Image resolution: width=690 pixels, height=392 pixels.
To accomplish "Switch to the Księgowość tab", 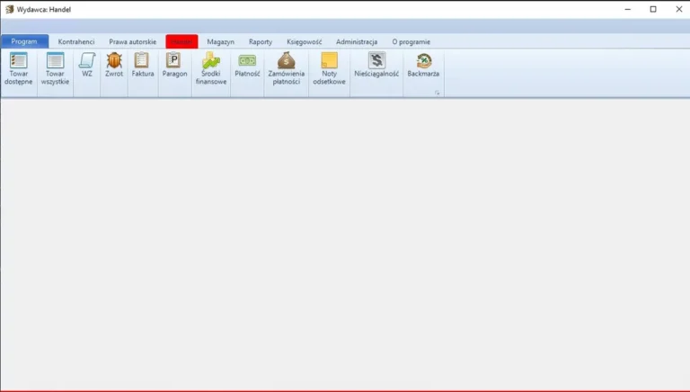I will coord(304,42).
